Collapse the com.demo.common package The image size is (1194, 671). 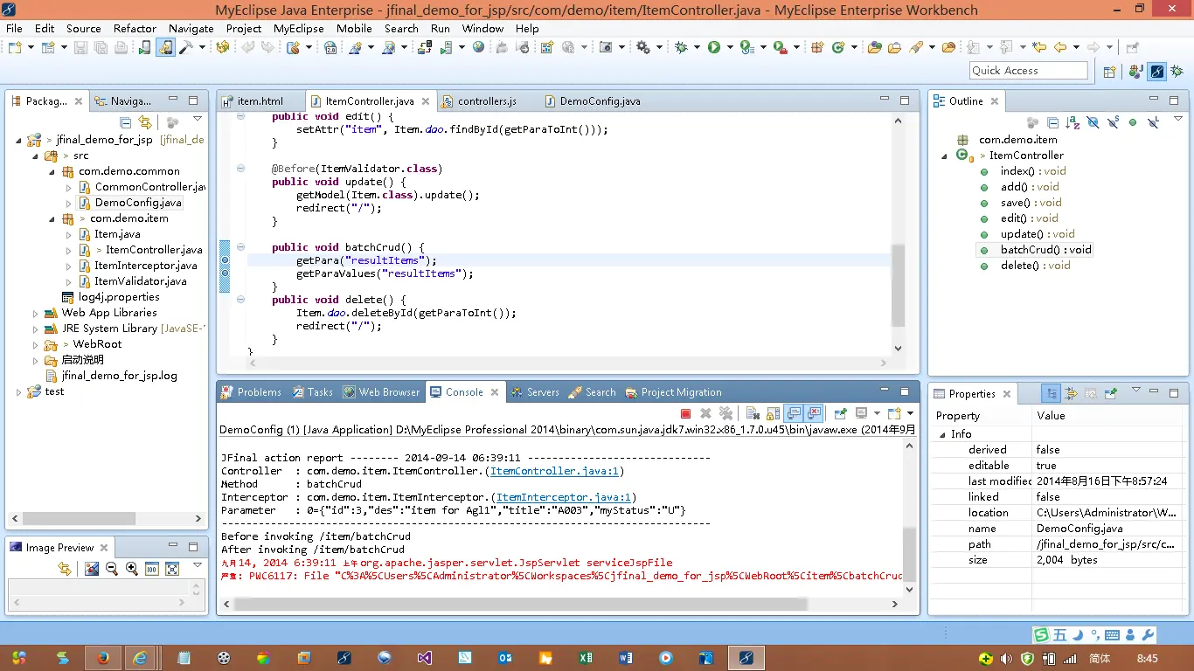(52, 171)
